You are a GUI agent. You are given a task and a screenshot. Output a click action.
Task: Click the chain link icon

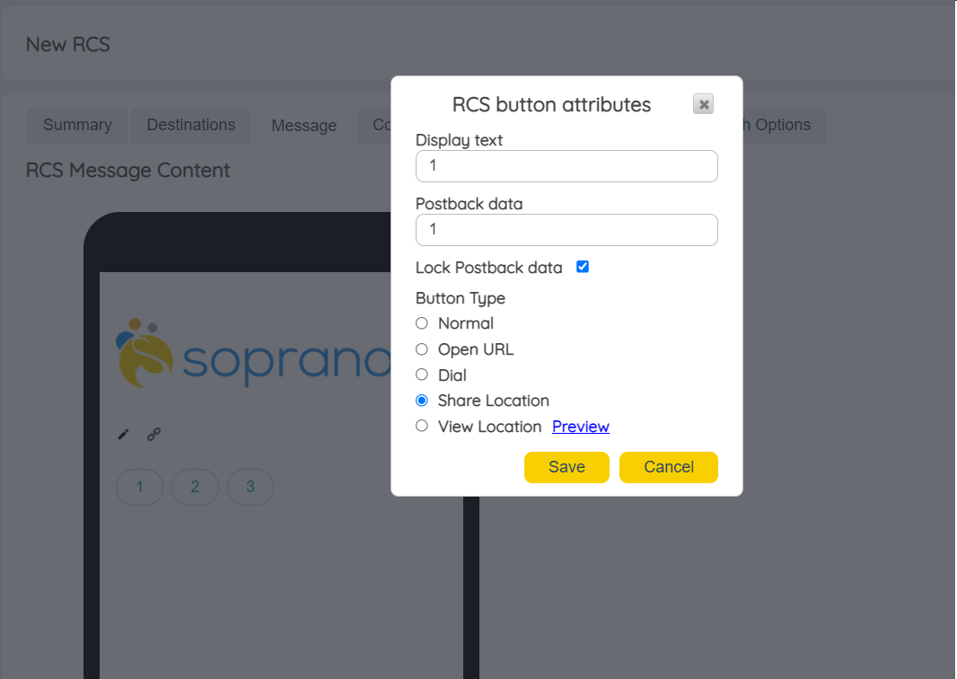click(154, 435)
